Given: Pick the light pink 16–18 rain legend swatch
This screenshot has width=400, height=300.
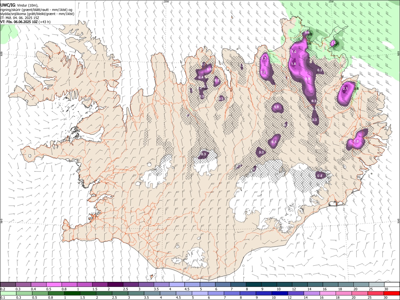Looking at the screenshot, I should click(x=328, y=293).
